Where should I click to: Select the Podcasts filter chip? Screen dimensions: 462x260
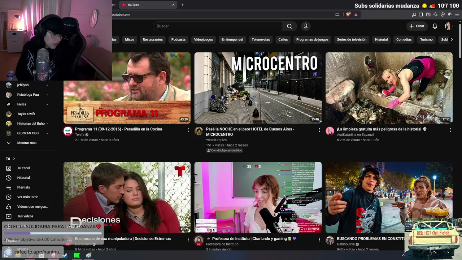click(x=178, y=40)
